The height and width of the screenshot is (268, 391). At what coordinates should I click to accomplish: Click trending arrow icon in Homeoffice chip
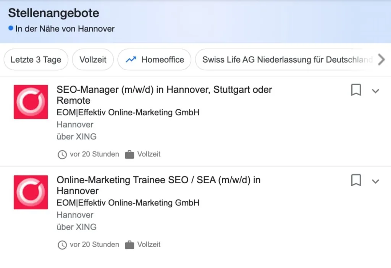(131, 60)
